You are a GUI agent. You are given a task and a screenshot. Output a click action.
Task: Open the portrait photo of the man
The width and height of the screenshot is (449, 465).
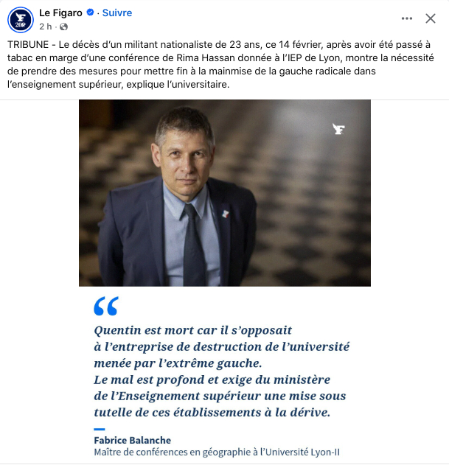point(225,193)
